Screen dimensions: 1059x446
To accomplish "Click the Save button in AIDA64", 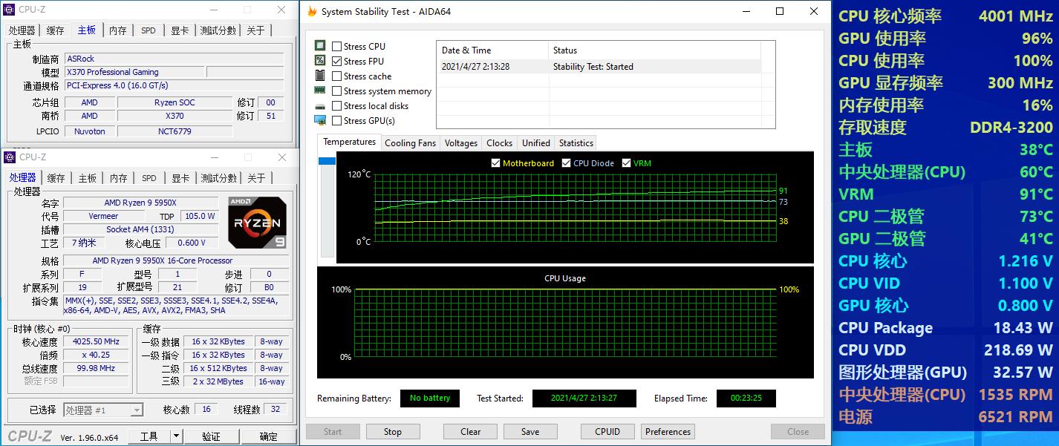I will [x=530, y=432].
